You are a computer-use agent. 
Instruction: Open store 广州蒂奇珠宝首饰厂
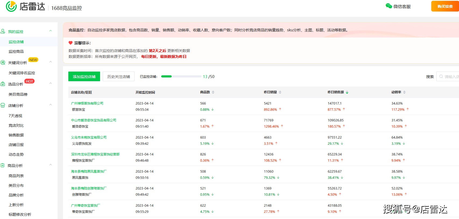pos(86,205)
